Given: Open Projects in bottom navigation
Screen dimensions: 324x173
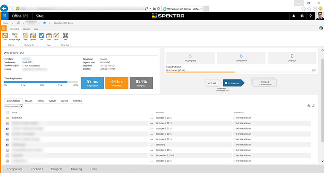Looking at the screenshot, I should point(57,169).
